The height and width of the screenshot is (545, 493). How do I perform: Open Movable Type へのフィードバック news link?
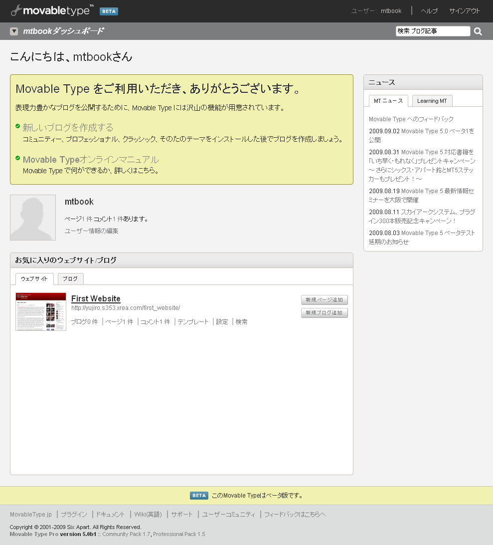click(411, 119)
